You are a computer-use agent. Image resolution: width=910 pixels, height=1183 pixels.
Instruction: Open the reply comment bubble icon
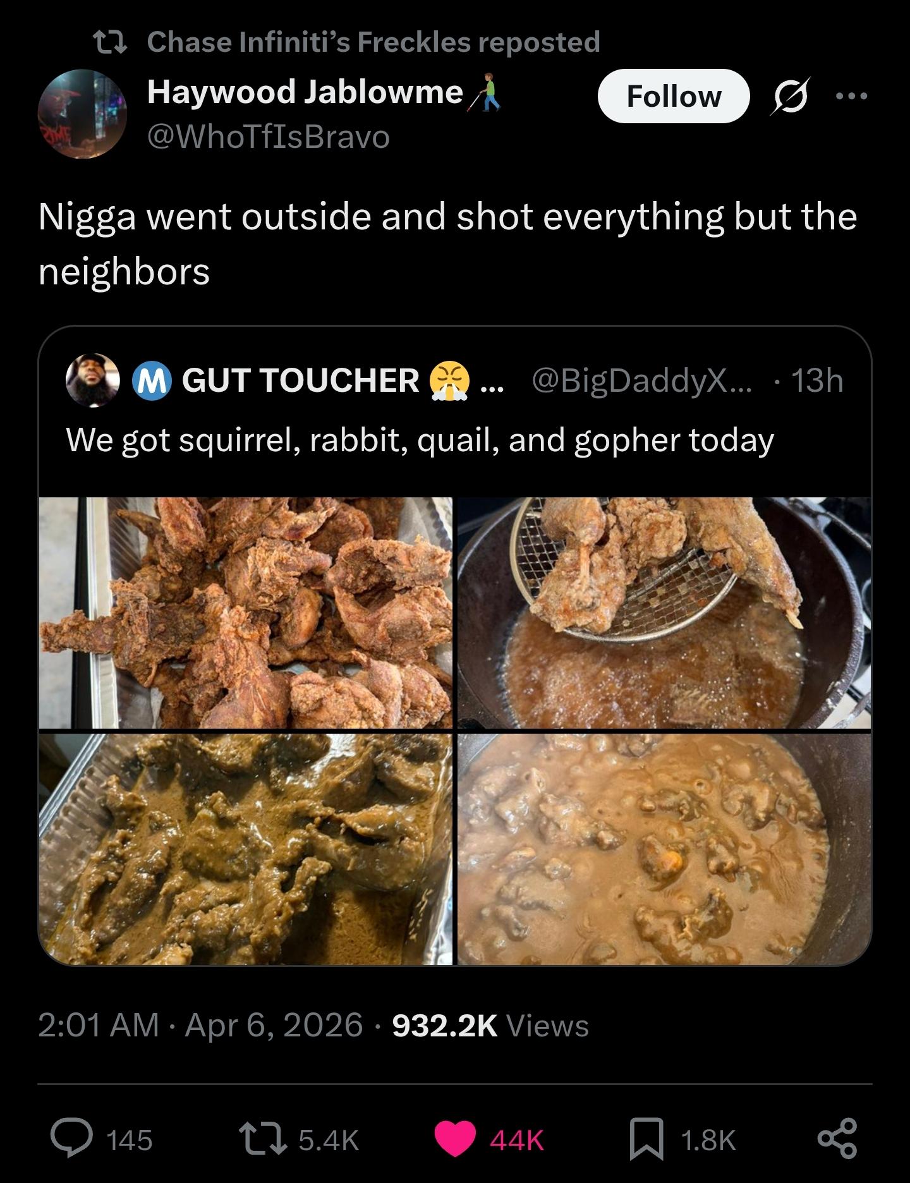pyautogui.click(x=71, y=1139)
